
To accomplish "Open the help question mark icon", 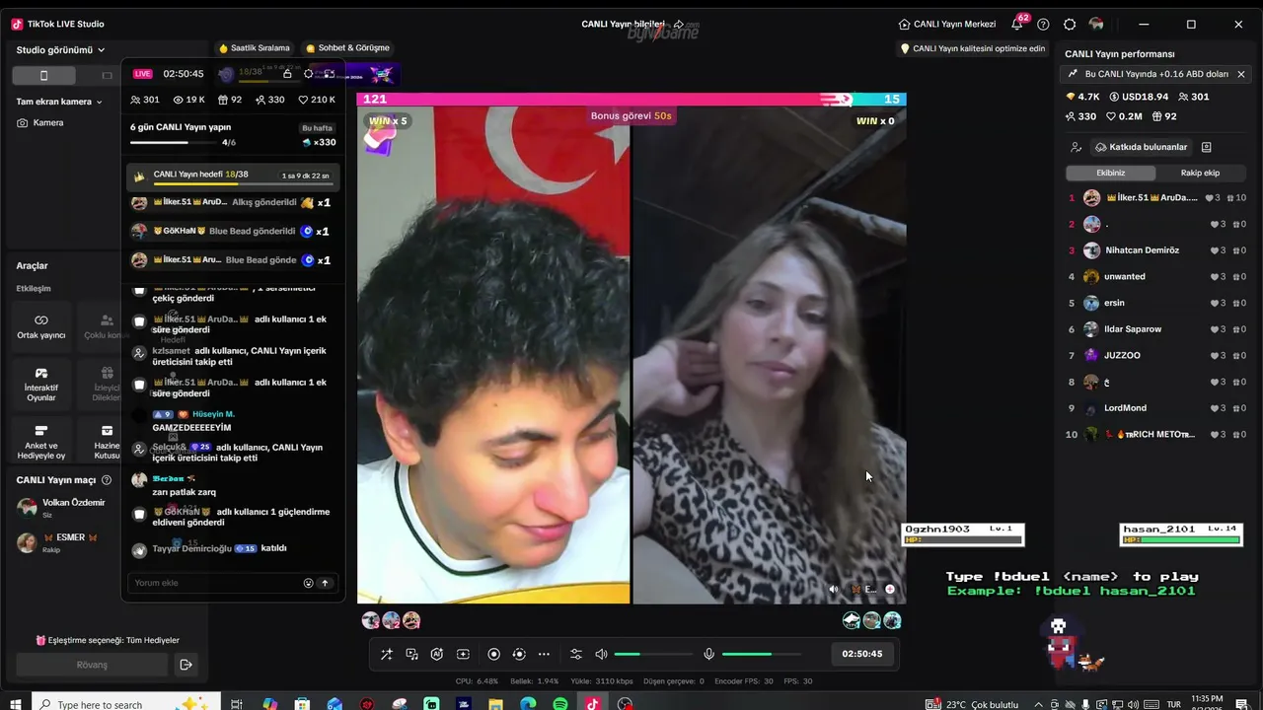I will coord(1043,24).
